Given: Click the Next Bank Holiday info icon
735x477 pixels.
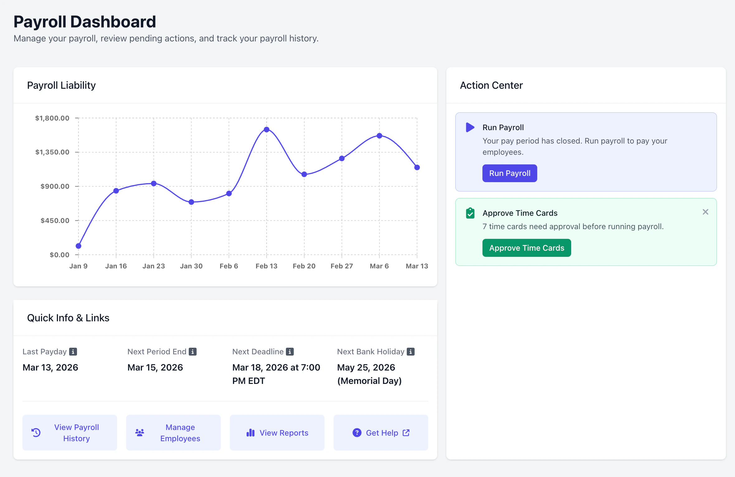Looking at the screenshot, I should 411,352.
